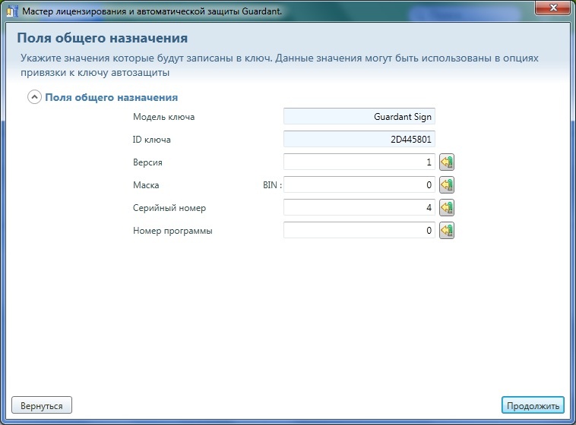Click the large page heading at top
Viewport: 576px width, 425px height.
(x=102, y=38)
